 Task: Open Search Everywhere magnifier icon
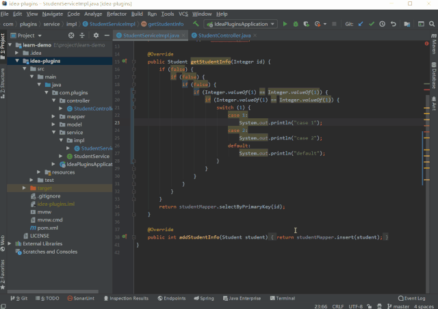(x=432, y=24)
